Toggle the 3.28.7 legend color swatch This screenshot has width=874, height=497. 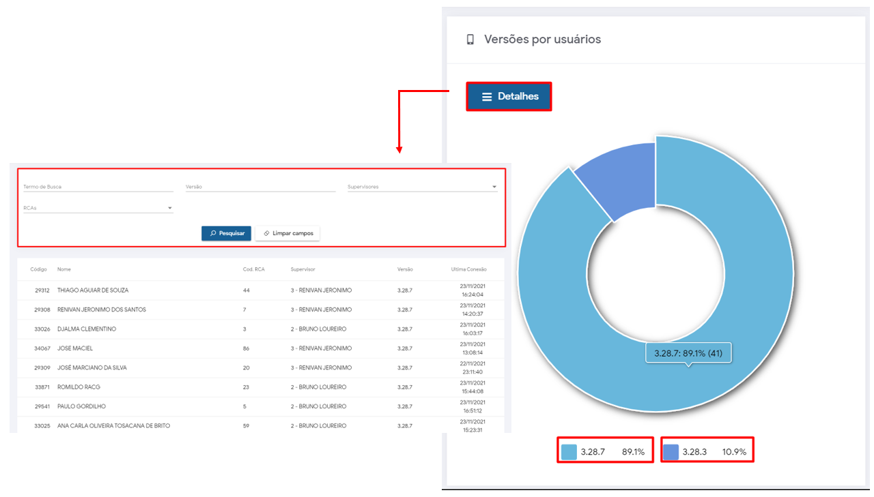coord(569,452)
